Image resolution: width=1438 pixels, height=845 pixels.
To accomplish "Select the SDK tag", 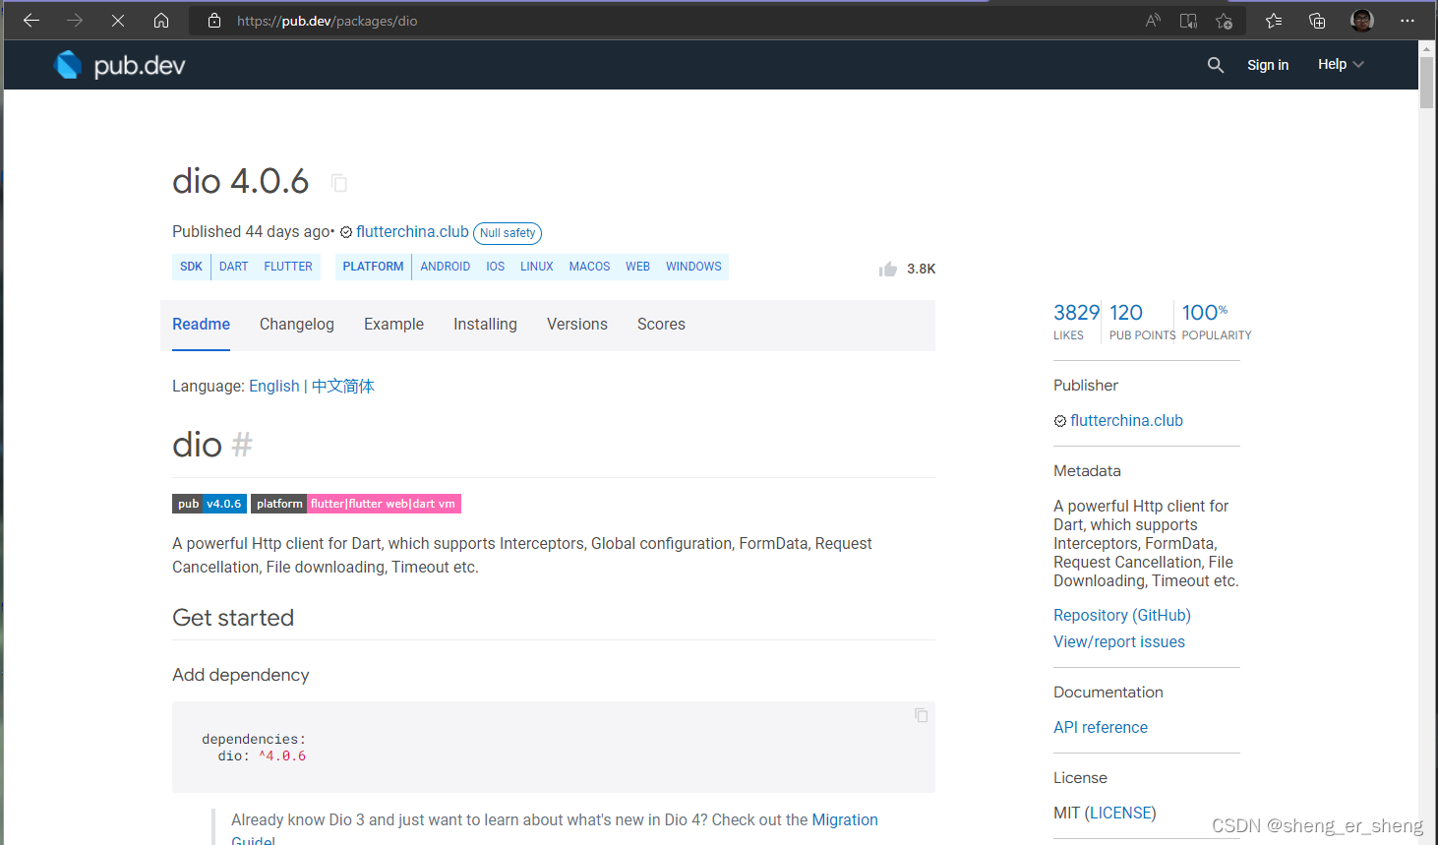I will pos(191,267).
